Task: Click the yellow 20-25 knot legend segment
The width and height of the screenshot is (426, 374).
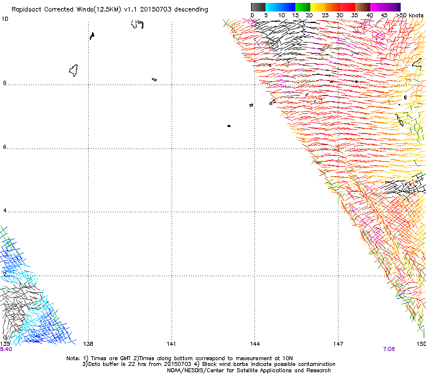Action: pos(318,7)
